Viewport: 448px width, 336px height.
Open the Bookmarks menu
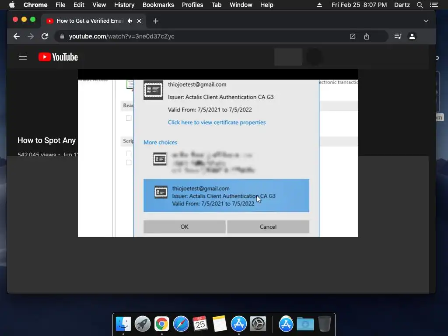click(x=158, y=5)
